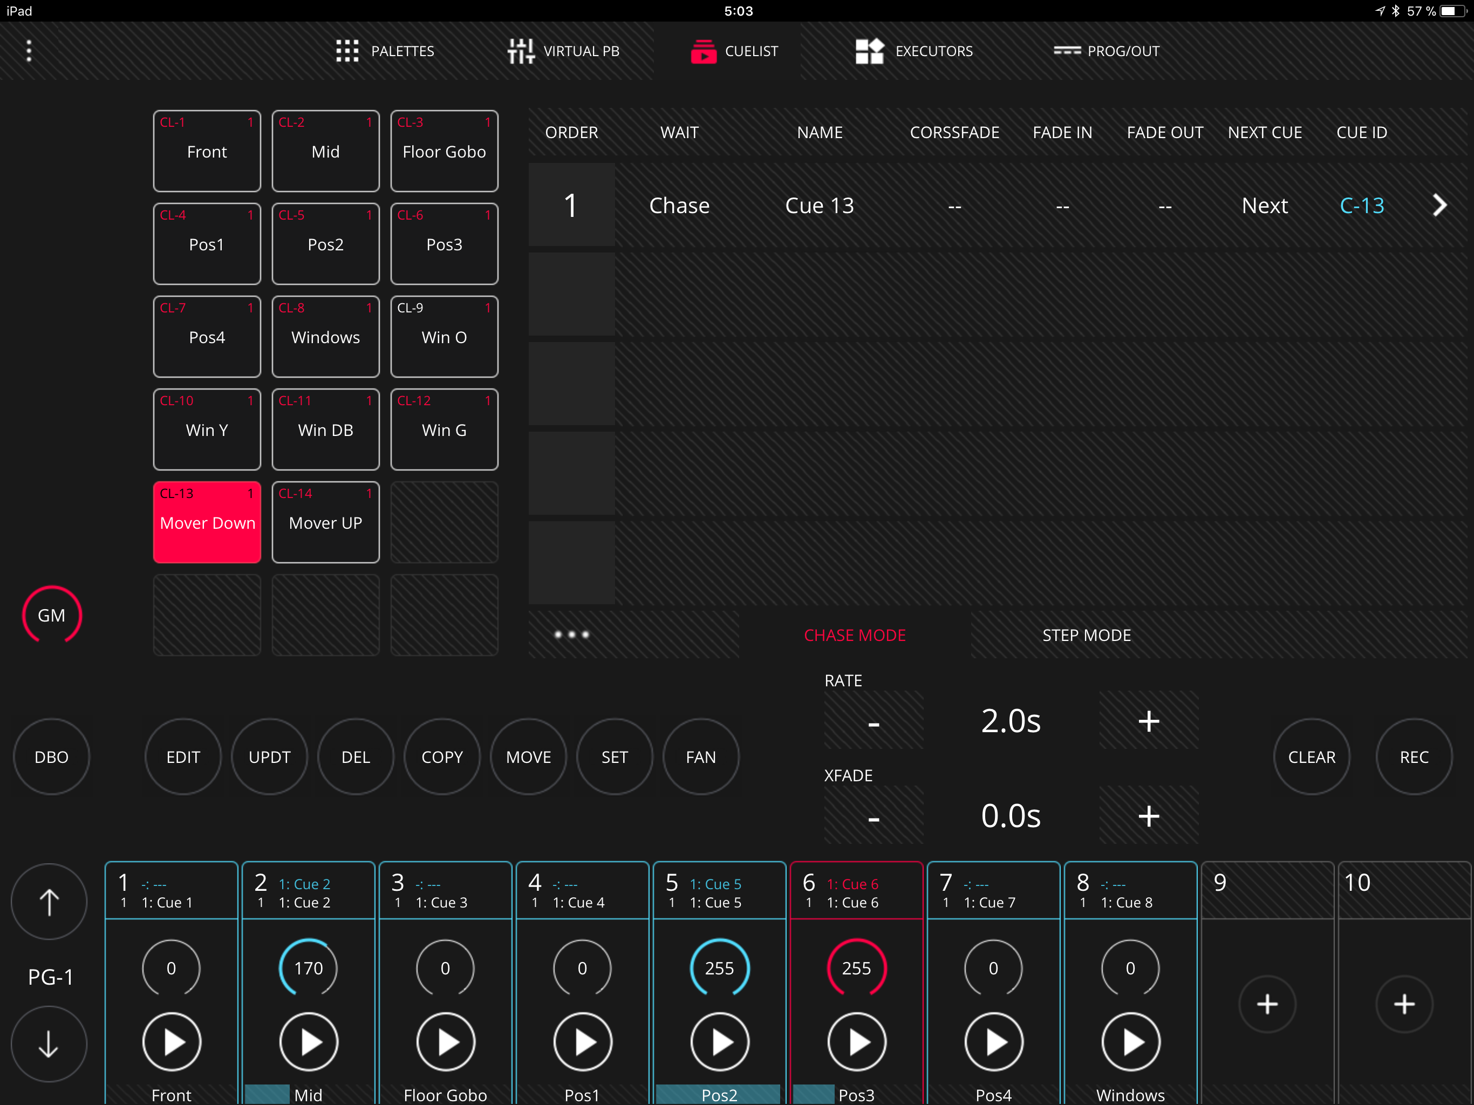Open the three-dot overflow menu
Image resolution: width=1474 pixels, height=1105 pixels.
(29, 51)
